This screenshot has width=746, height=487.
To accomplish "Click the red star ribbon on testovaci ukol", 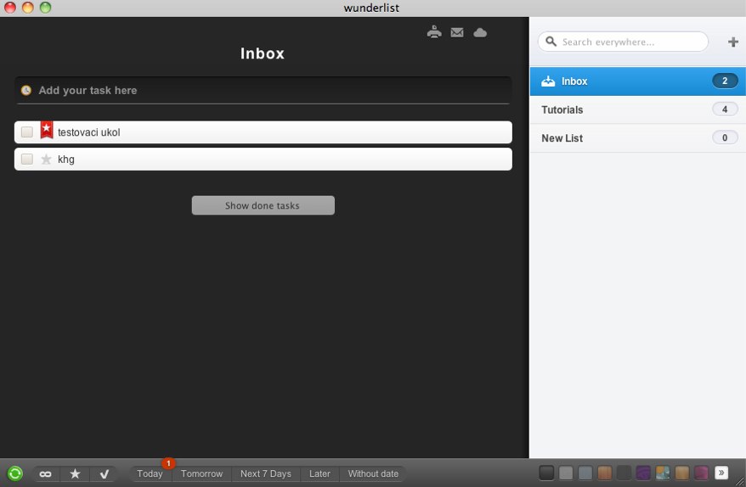I will pyautogui.click(x=46, y=130).
